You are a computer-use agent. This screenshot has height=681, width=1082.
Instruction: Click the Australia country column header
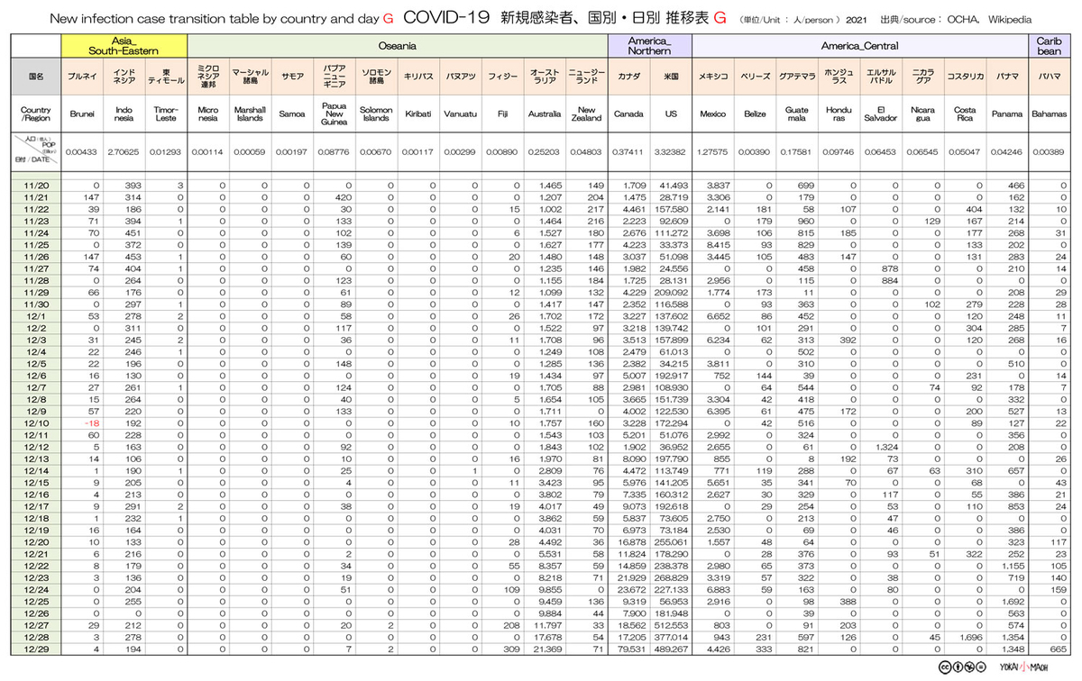tap(545, 114)
